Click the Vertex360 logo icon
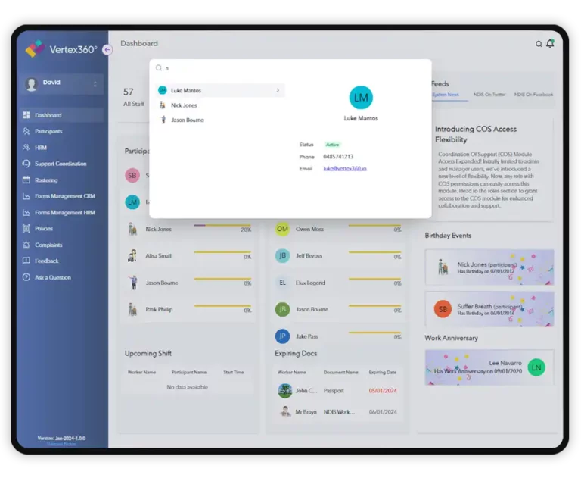Image resolution: width=581 pixels, height=478 pixels. click(35, 48)
